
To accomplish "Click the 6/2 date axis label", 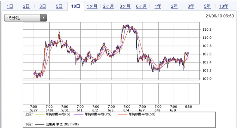I will pos(95,110).
